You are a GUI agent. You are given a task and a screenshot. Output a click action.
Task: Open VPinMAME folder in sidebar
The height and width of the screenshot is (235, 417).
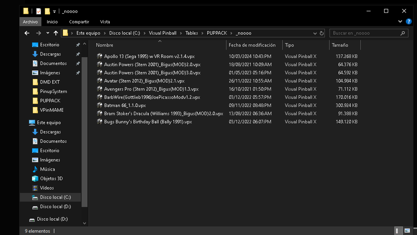coord(52,110)
